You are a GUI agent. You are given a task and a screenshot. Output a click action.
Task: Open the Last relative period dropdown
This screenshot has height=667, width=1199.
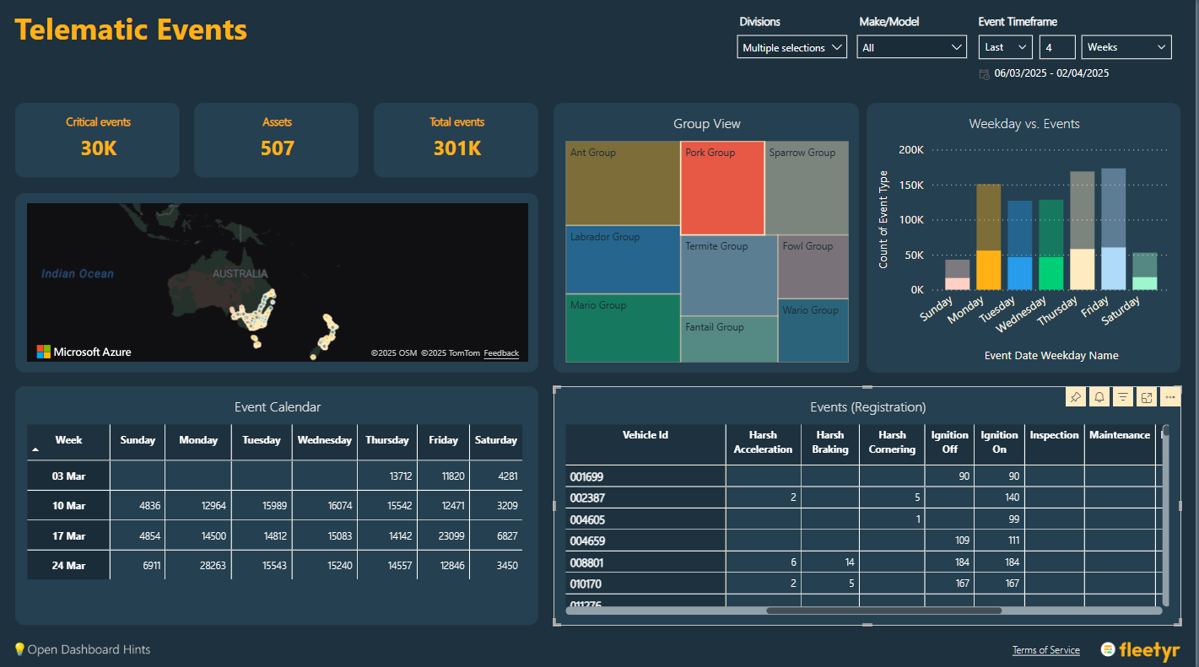point(1005,47)
